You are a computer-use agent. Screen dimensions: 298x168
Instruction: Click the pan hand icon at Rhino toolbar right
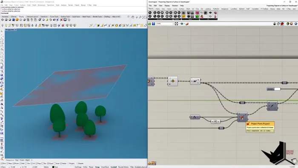133,17
